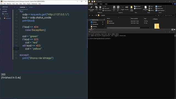The width and height of the screenshot is (176, 99).
Task: Click the 'col = "yellow"' code line
Action: click(x=34, y=49)
